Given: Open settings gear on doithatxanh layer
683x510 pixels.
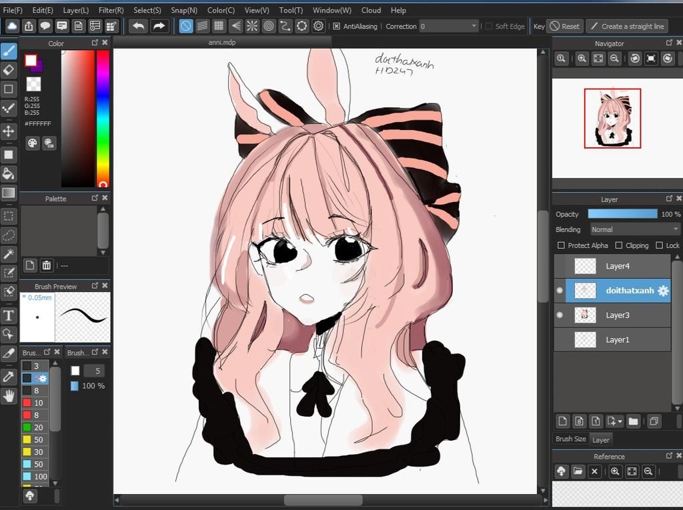Looking at the screenshot, I should point(663,291).
